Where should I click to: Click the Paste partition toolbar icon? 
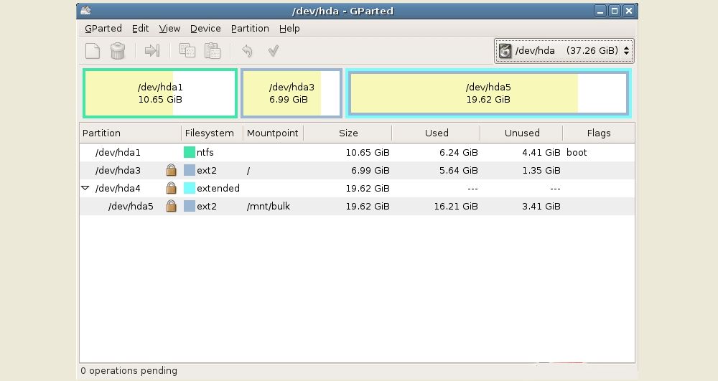(x=212, y=51)
